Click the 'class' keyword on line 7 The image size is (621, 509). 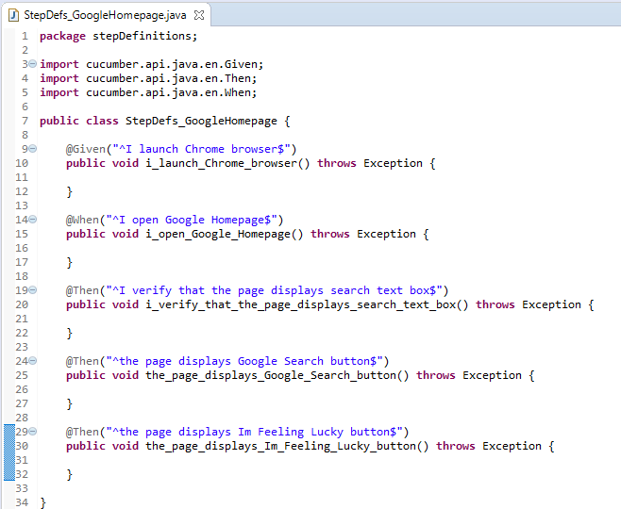click(102, 121)
